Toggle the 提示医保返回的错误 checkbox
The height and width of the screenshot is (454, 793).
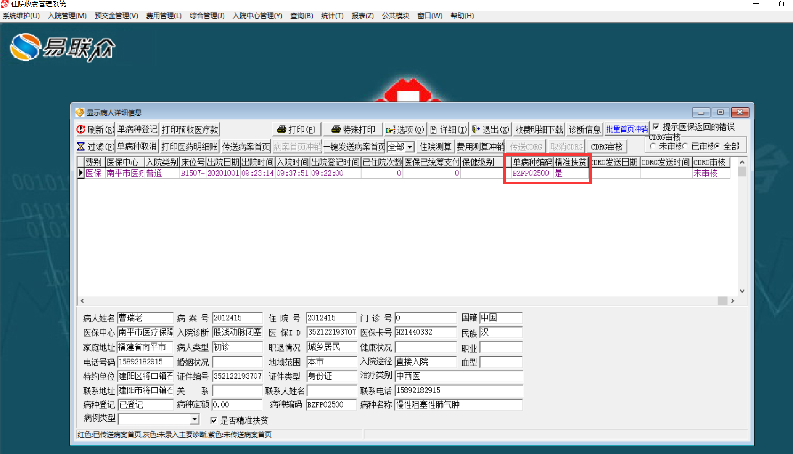point(656,127)
